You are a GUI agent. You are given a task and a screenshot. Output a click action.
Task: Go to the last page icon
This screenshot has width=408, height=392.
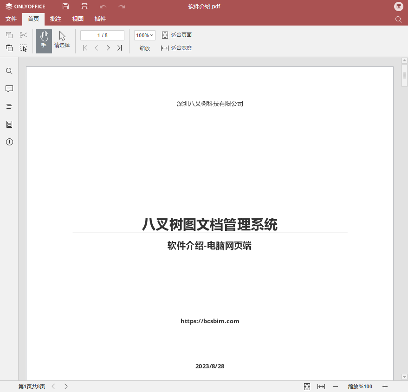point(119,48)
